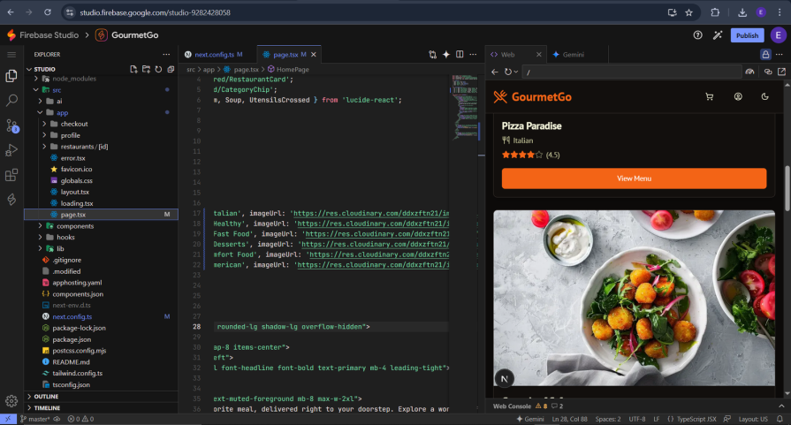The width and height of the screenshot is (791, 425).
Task: Open the GourmetGo cart icon
Action: (x=710, y=97)
